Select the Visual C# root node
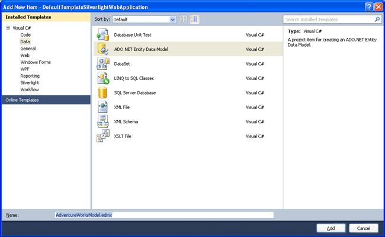 [21, 28]
